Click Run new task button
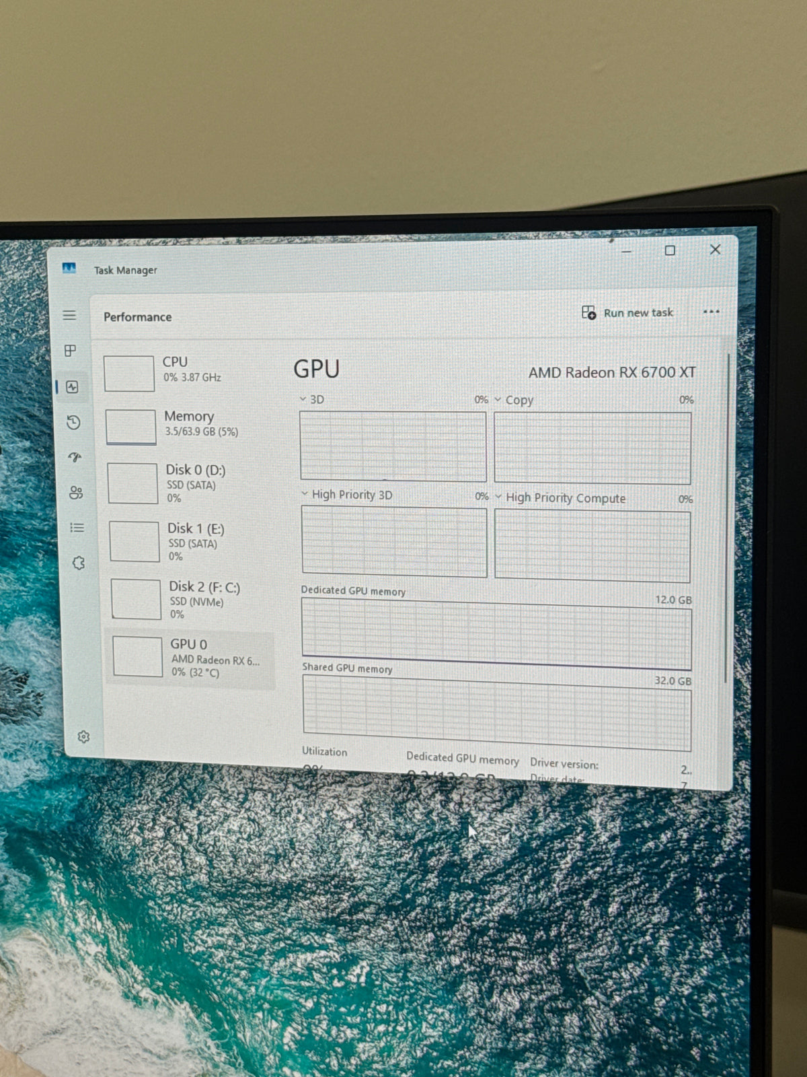807x1077 pixels. click(627, 312)
